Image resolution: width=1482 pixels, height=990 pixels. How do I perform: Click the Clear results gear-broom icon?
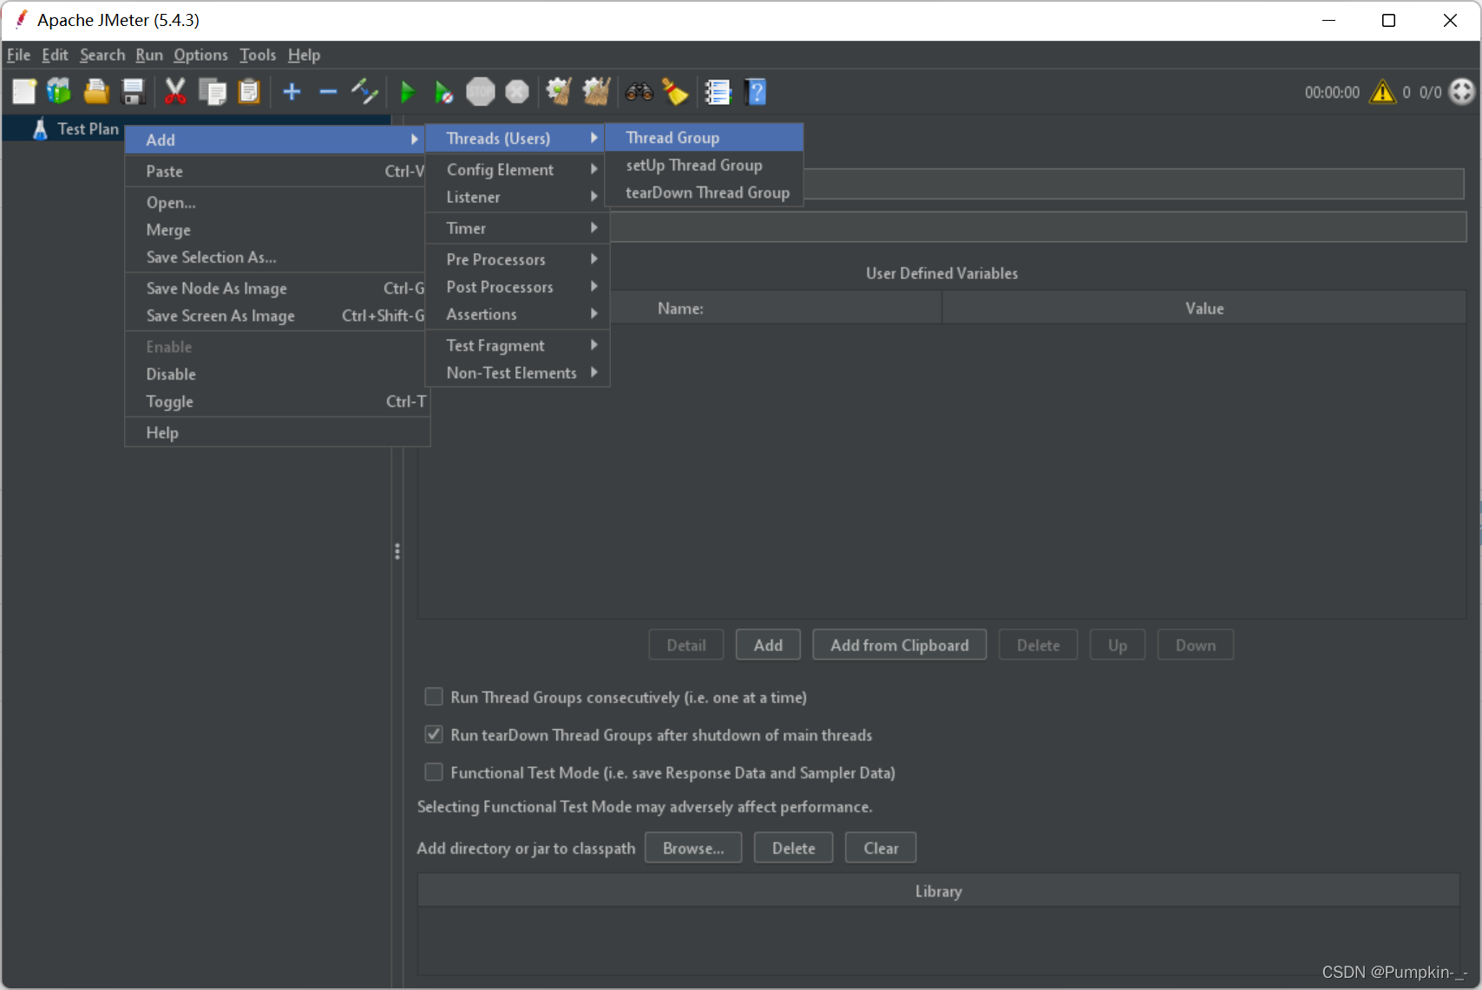(x=559, y=91)
